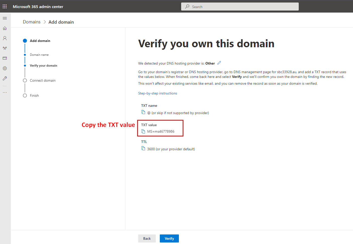This screenshot has height=244, width=353.
Task: Click the MS=ms46778986 text value
Action: 161,131
